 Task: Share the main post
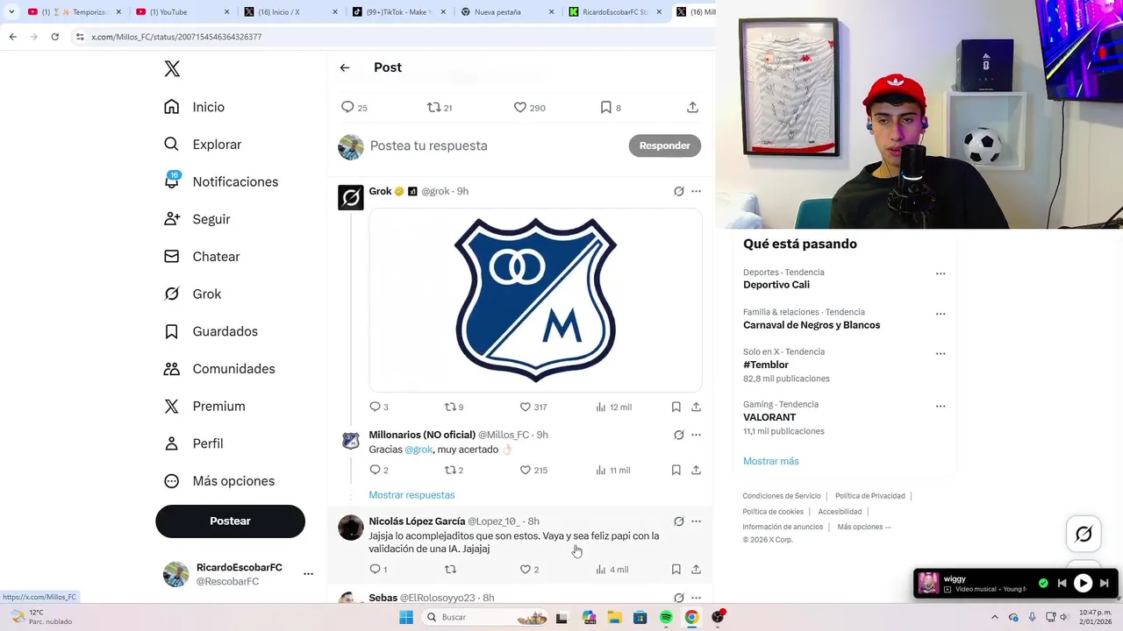(692, 107)
